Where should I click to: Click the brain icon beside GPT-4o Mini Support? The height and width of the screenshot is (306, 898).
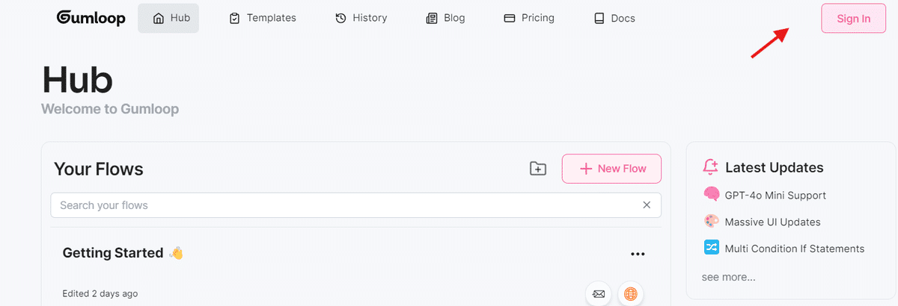point(712,195)
